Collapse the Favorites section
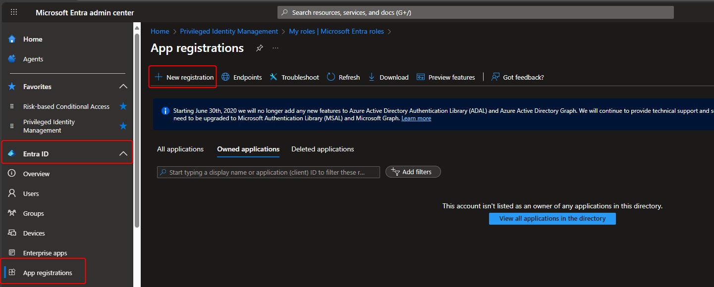 [x=123, y=87]
